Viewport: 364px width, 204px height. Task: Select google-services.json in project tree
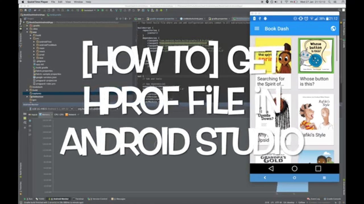pyautogui.click(x=44, y=77)
